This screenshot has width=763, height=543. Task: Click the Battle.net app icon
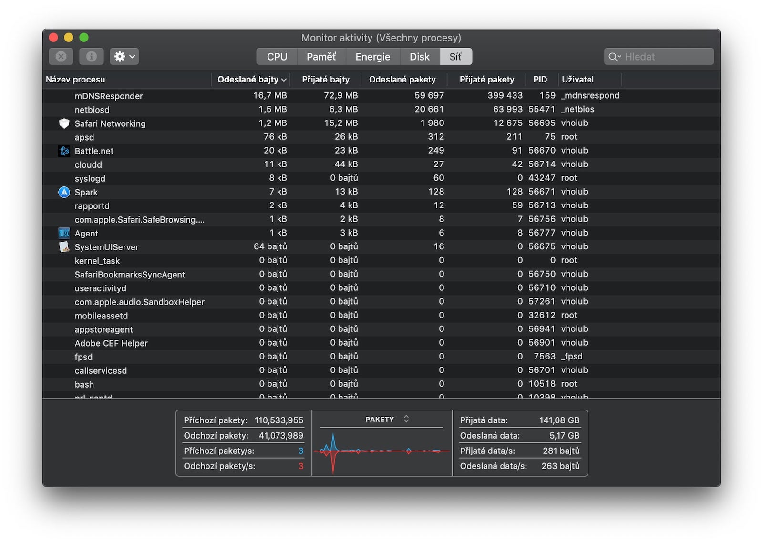point(64,151)
